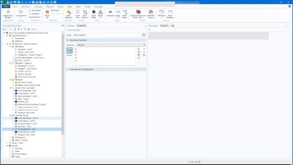Click Build All in Geometry group
Viewport: 293px width, 165px height.
47,14
